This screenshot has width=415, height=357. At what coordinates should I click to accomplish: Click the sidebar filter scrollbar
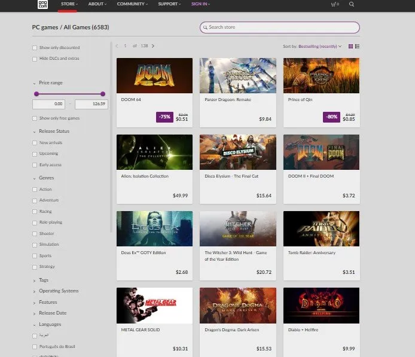(111, 138)
